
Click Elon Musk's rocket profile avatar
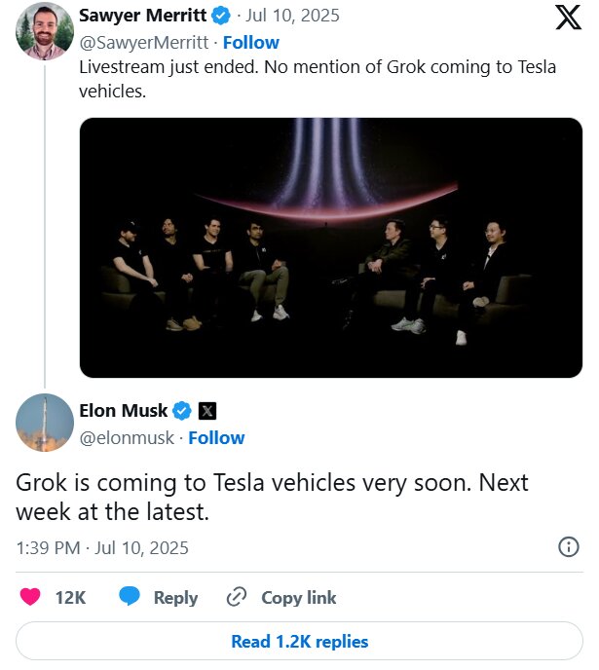pos(44,423)
